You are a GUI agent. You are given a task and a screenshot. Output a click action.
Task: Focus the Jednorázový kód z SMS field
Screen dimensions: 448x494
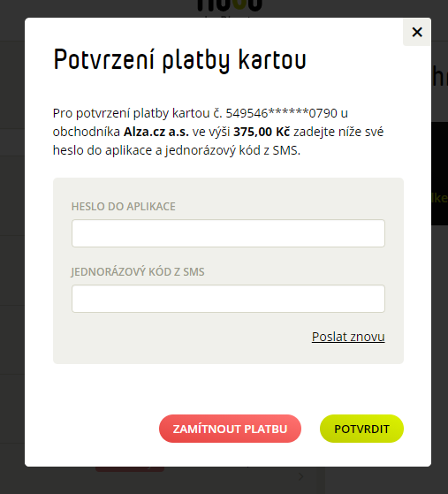pyautogui.click(x=228, y=299)
